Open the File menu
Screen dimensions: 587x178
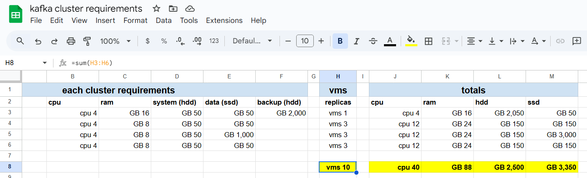[x=36, y=20]
